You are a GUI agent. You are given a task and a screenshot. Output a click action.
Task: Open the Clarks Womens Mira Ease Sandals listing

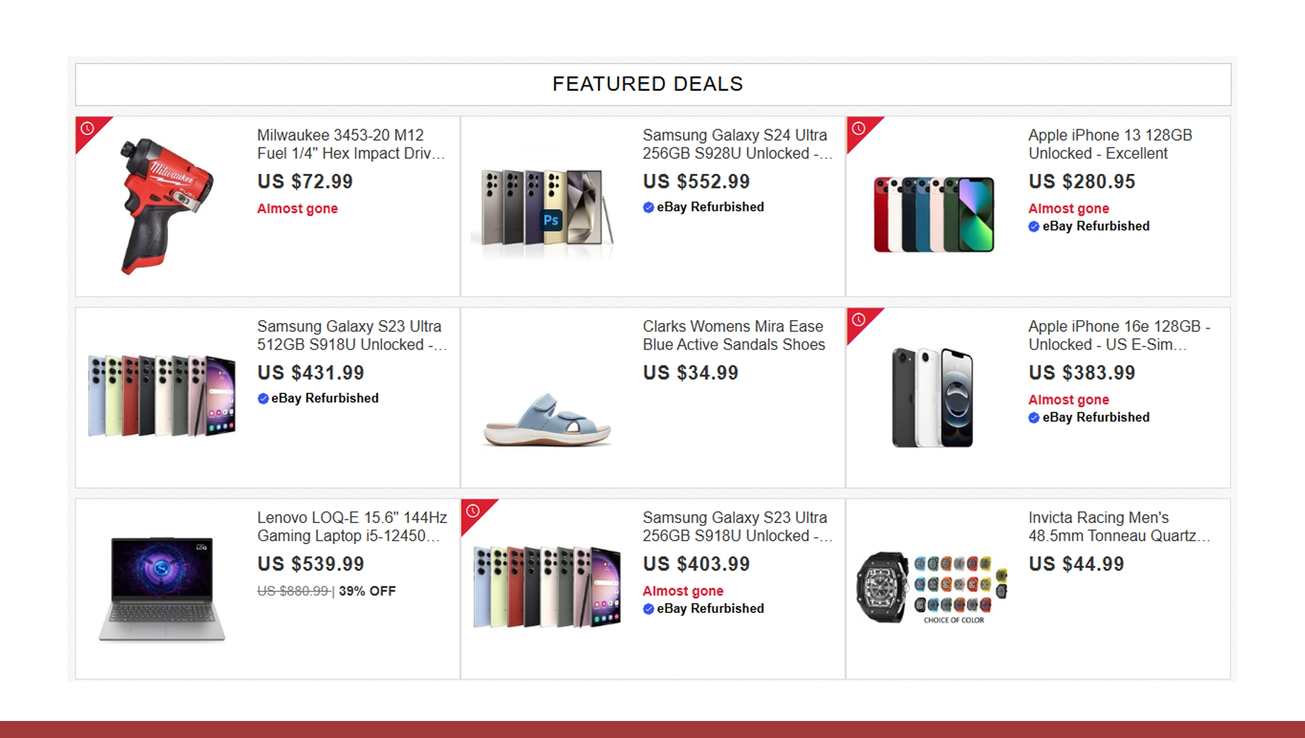734,335
